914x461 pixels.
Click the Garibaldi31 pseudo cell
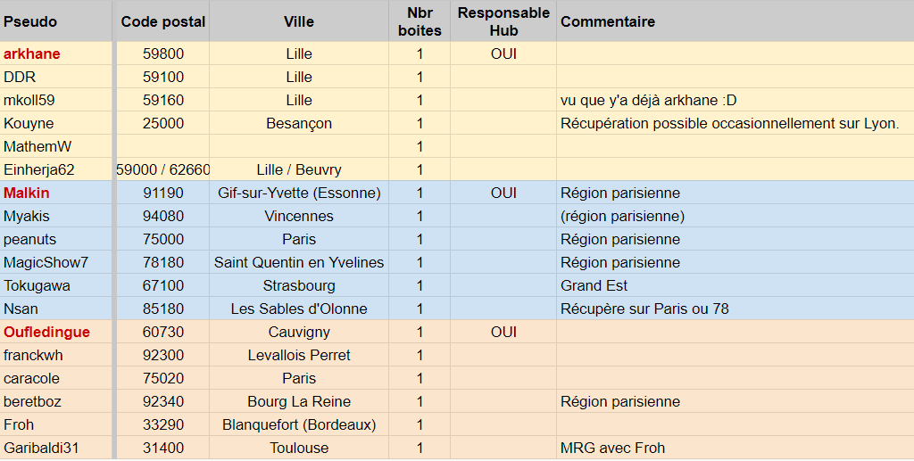point(41,448)
